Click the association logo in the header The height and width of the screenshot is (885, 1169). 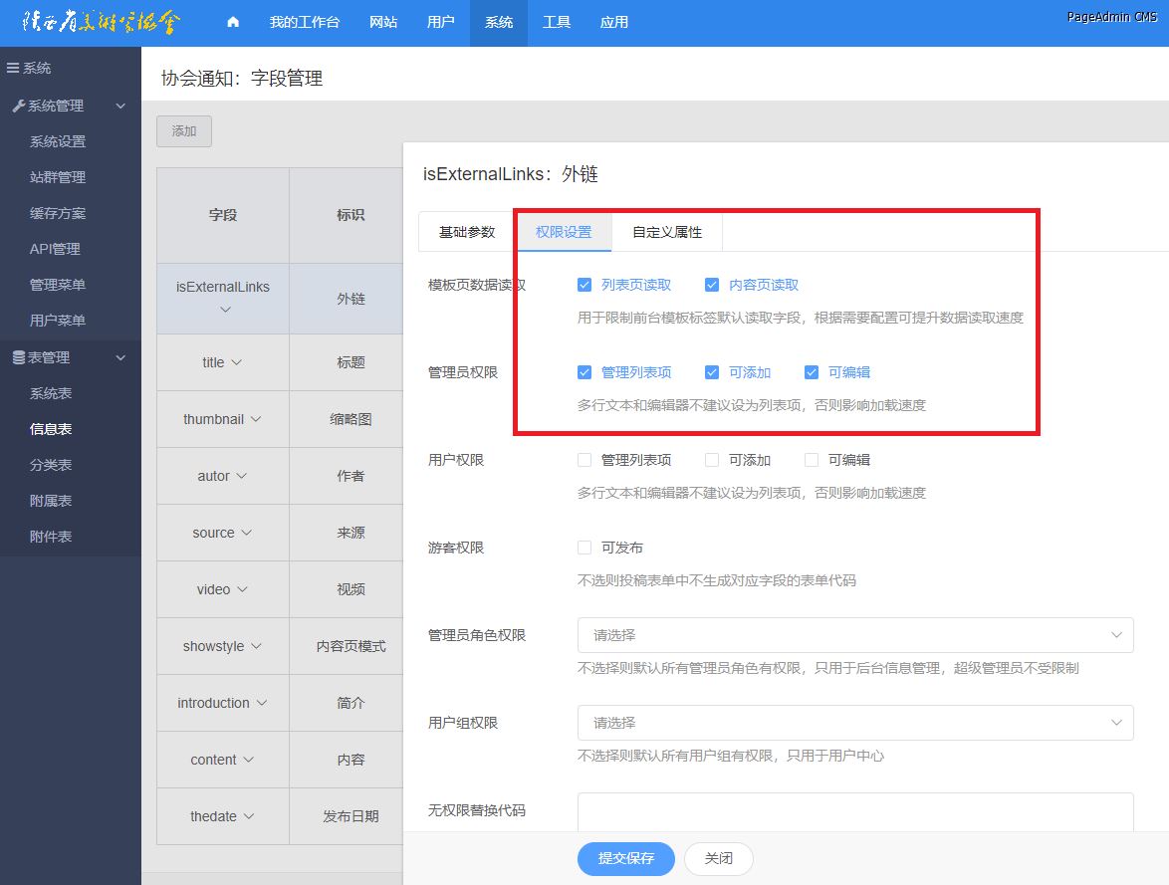[101, 22]
